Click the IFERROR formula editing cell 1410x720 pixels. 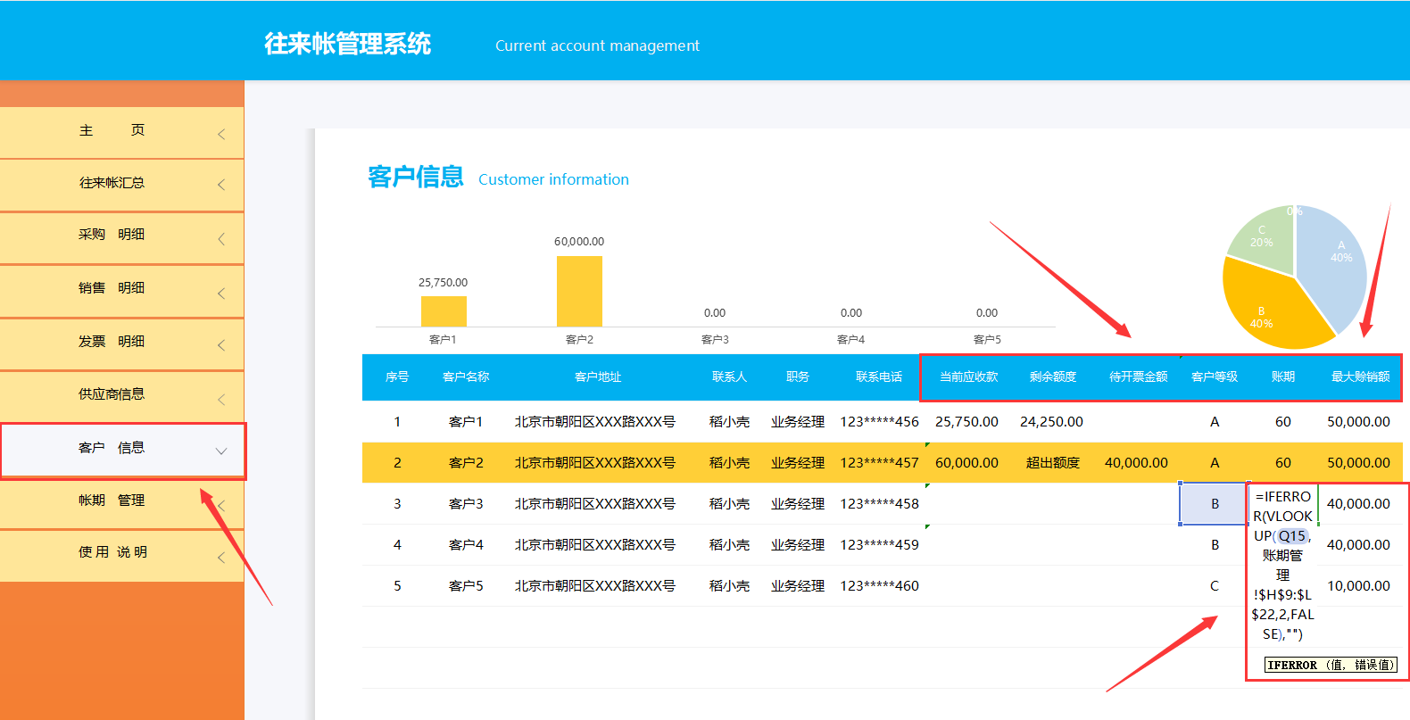click(1282, 565)
